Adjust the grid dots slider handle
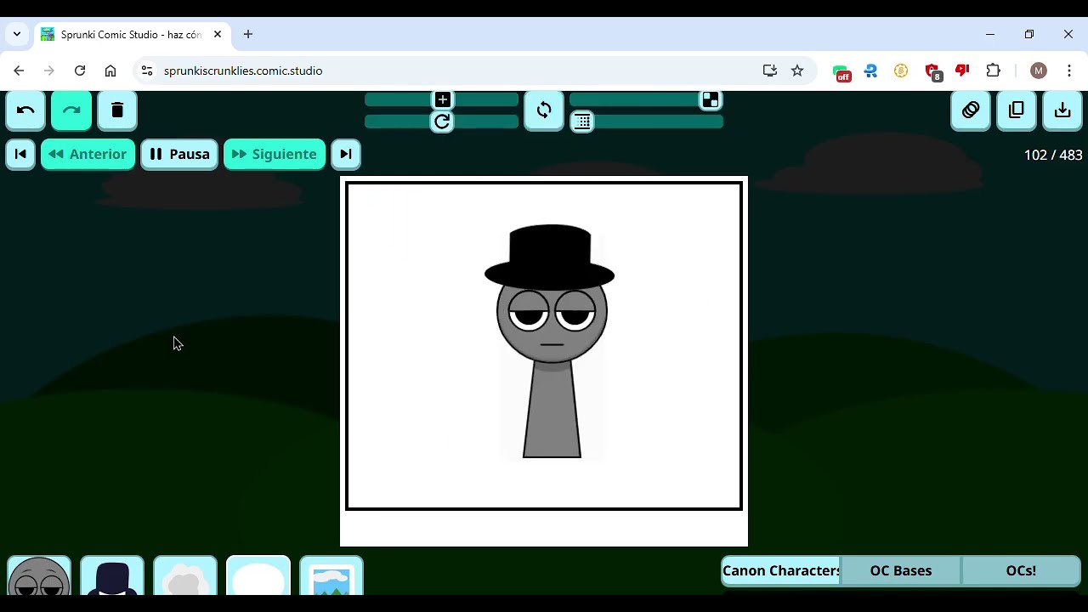Image resolution: width=1088 pixels, height=612 pixels. tap(582, 122)
